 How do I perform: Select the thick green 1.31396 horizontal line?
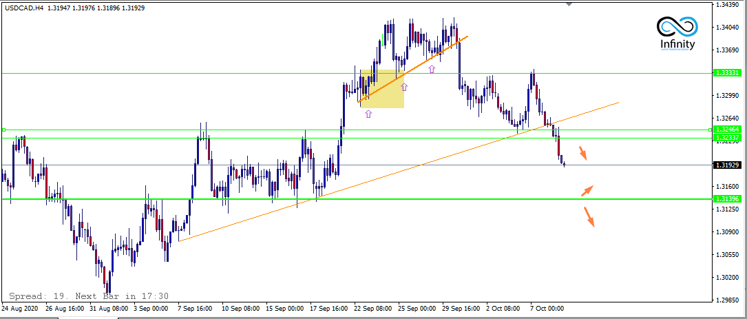pyautogui.click(x=357, y=199)
